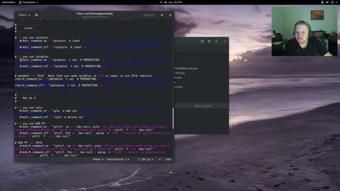
Task: Click the redir6_command_off ip6tables line
Action: pos(91,85)
